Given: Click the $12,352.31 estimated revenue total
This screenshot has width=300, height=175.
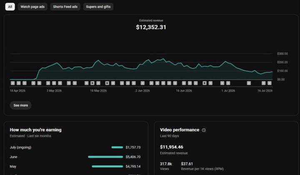Looking at the screenshot, I should (151, 27).
